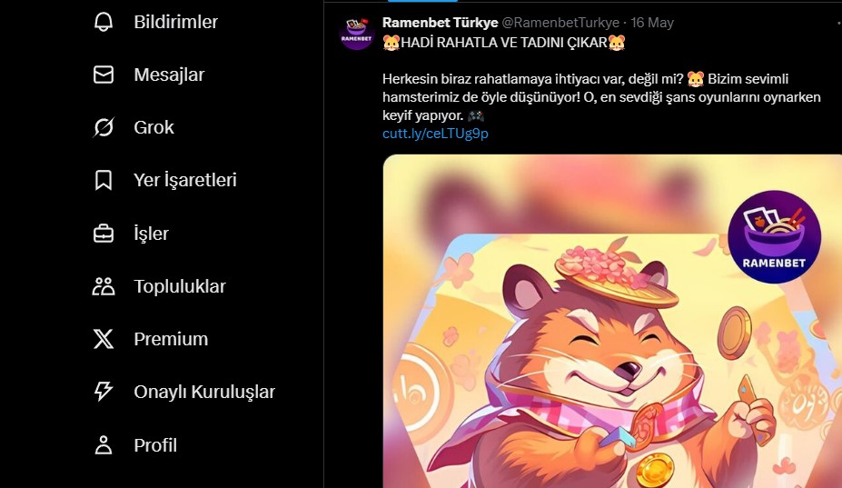Click the @RamenbetTurkye handle

pos(560,23)
